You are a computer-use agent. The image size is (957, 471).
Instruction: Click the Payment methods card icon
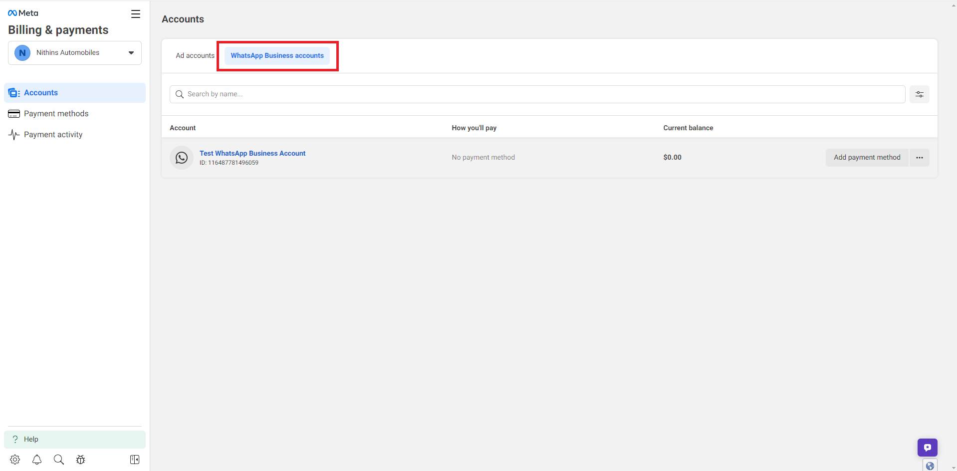14,114
